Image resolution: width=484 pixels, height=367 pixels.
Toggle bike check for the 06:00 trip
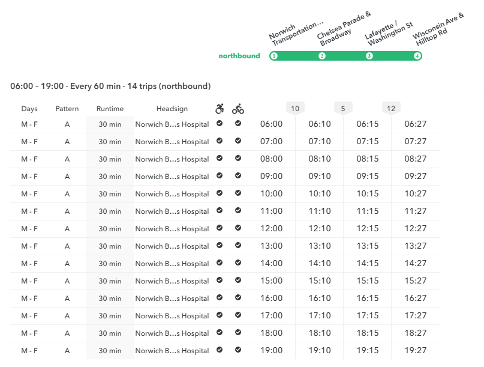click(238, 123)
